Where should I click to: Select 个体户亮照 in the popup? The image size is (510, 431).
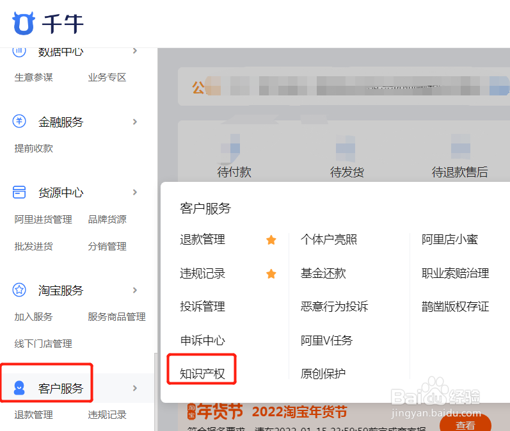coord(328,240)
